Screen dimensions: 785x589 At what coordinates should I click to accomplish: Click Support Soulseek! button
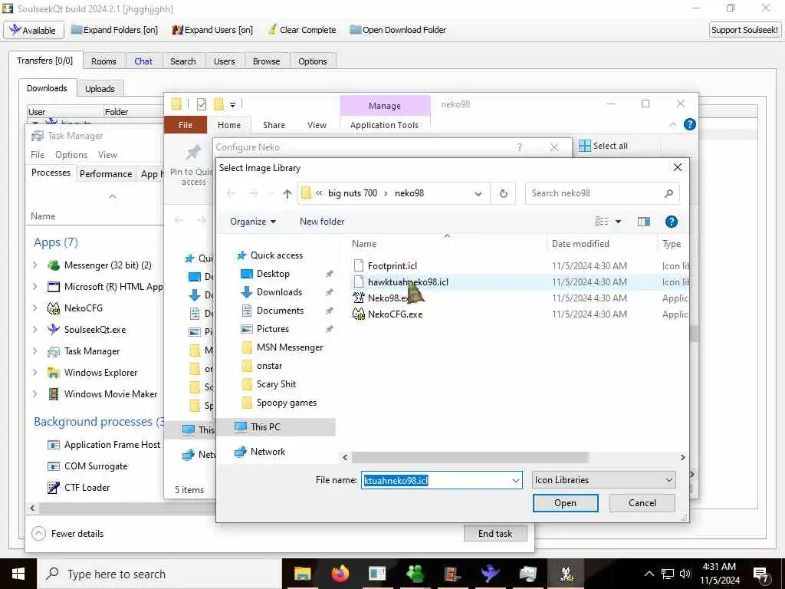click(x=744, y=30)
